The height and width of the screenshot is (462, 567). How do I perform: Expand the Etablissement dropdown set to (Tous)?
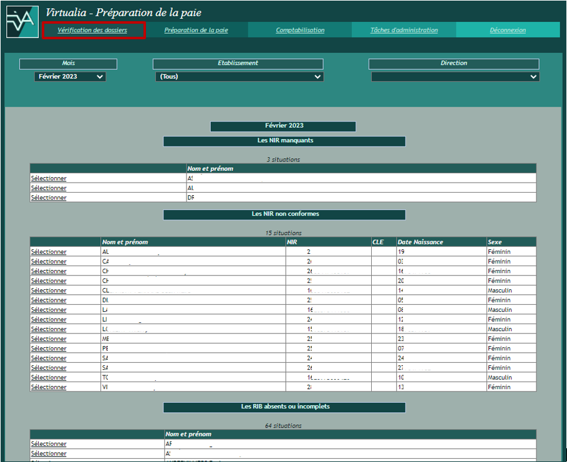pyautogui.click(x=239, y=77)
